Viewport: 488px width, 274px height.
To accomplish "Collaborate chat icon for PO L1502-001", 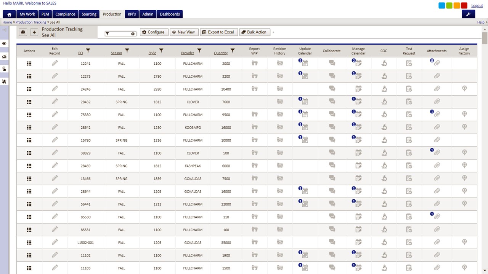I will click(332, 242).
